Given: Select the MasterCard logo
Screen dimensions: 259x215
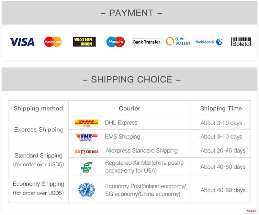Looking at the screenshot, I should click(53, 42).
